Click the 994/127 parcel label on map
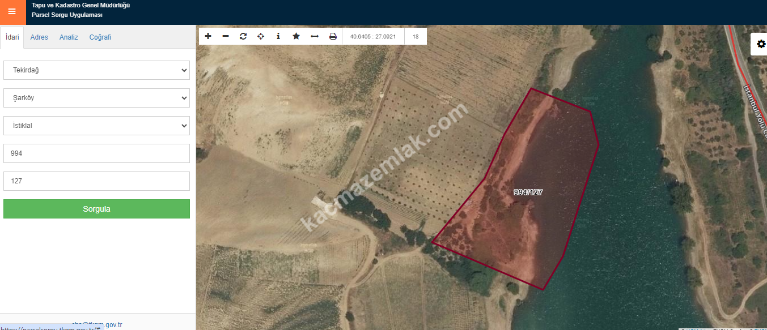The image size is (767, 330). pyautogui.click(x=528, y=192)
